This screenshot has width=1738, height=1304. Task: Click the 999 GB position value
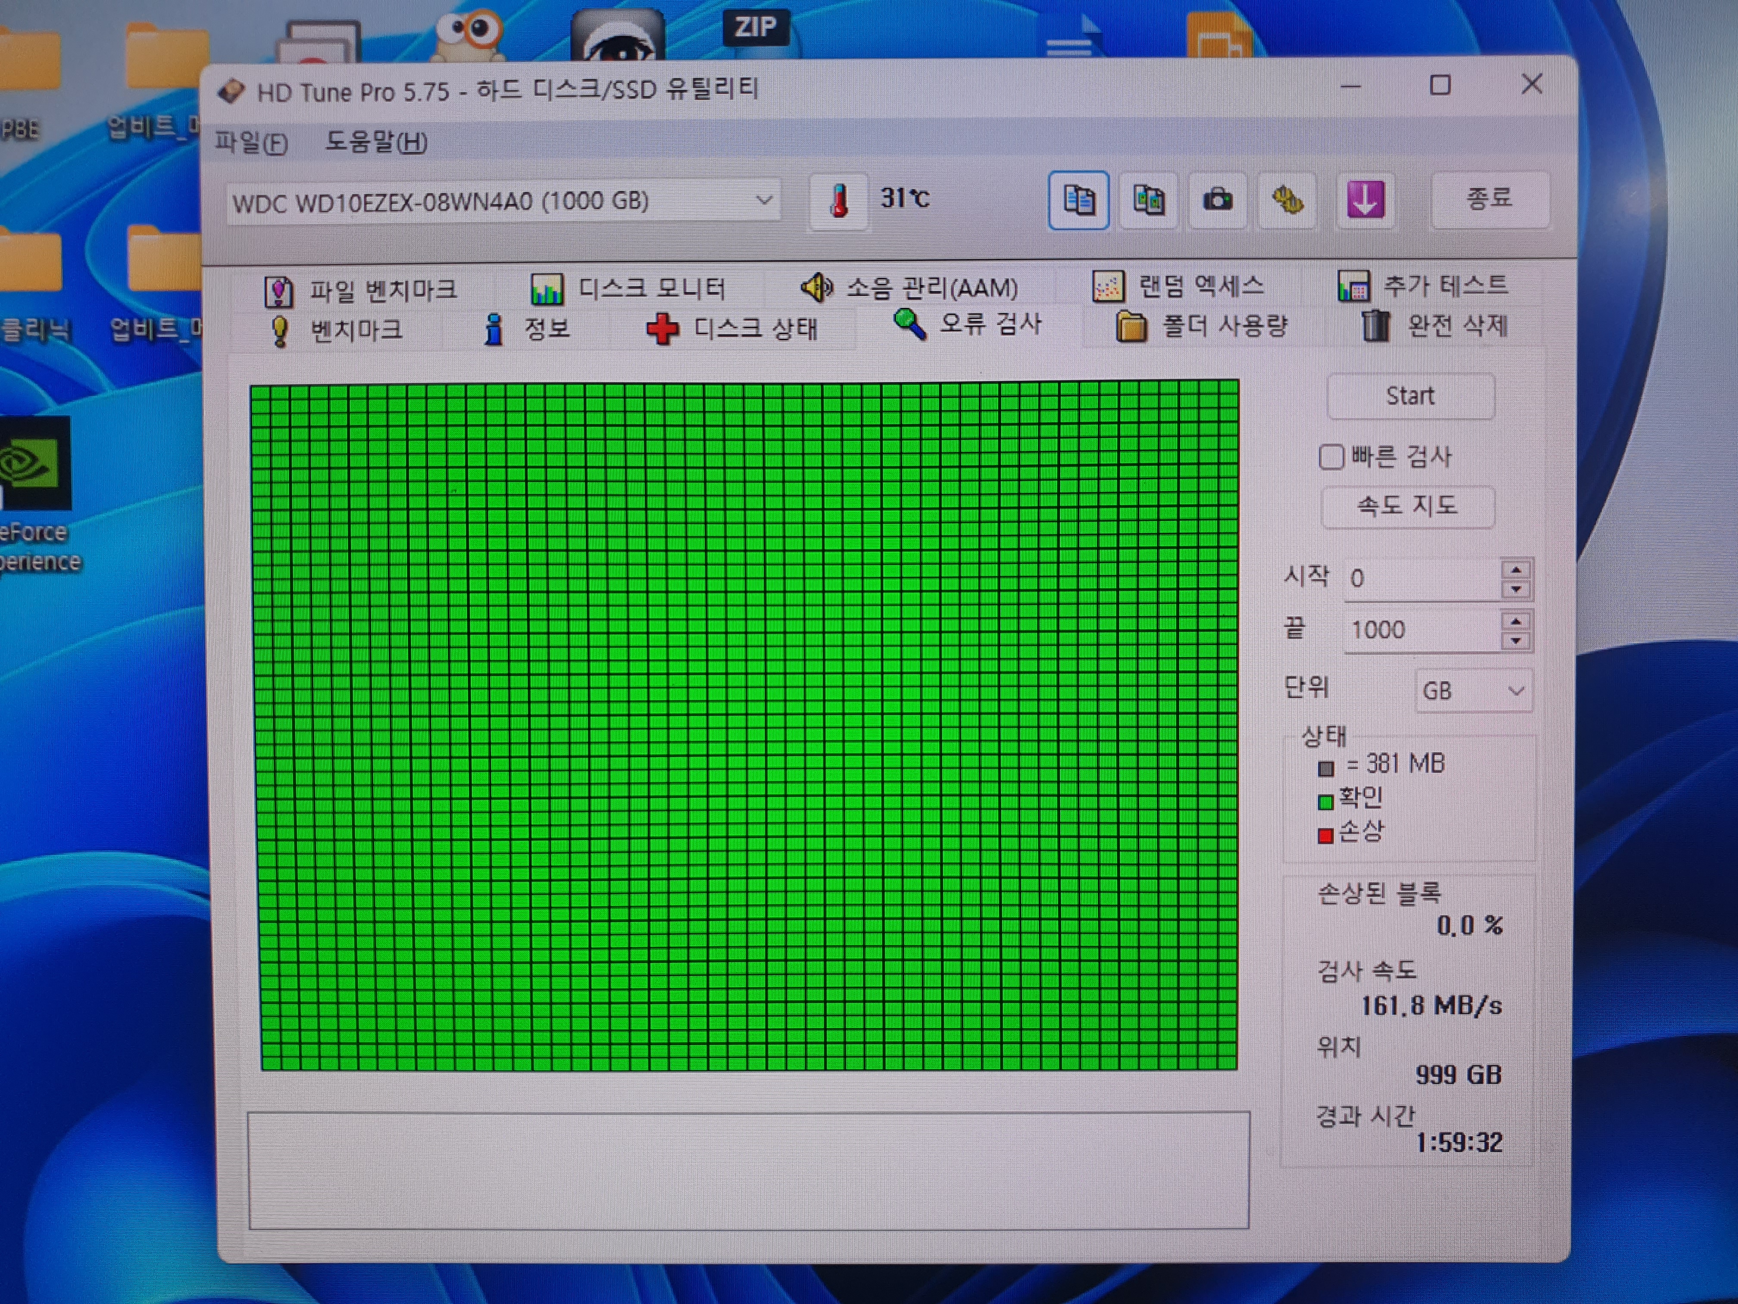[x=1458, y=1075]
